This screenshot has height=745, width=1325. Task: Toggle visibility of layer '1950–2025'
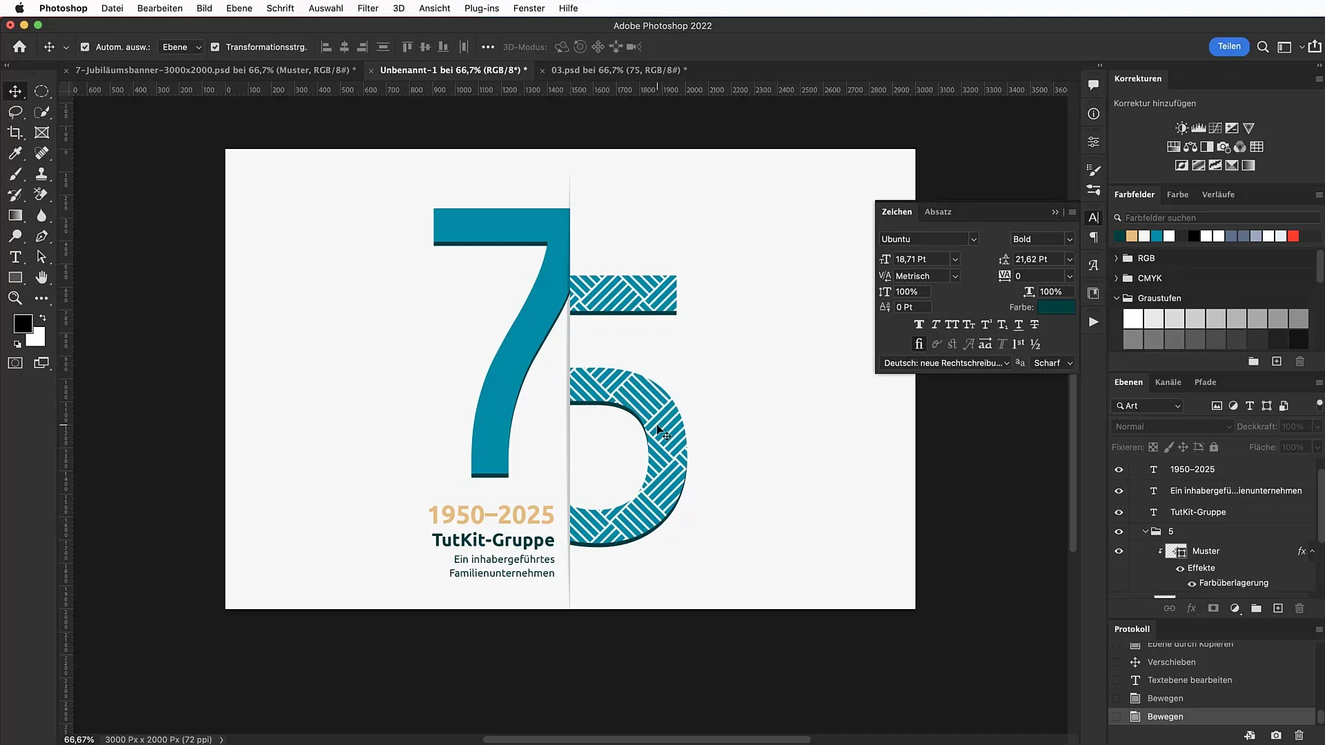[x=1119, y=468]
